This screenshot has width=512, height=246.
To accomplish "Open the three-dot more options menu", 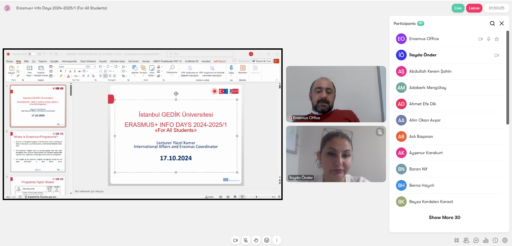I will (277, 240).
